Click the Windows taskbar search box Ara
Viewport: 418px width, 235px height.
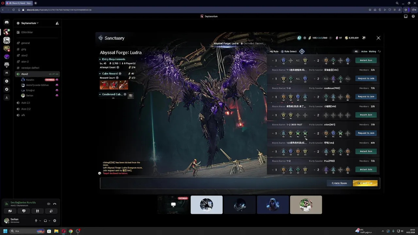pos(27,231)
